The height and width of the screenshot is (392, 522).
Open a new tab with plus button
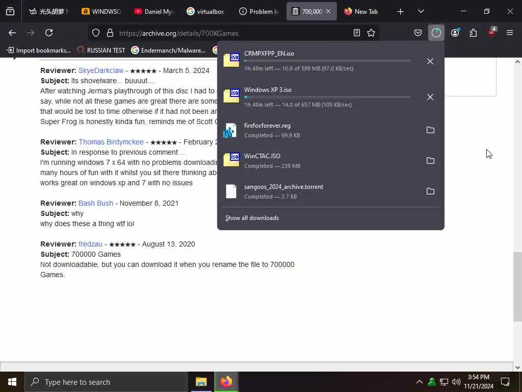coord(401,12)
